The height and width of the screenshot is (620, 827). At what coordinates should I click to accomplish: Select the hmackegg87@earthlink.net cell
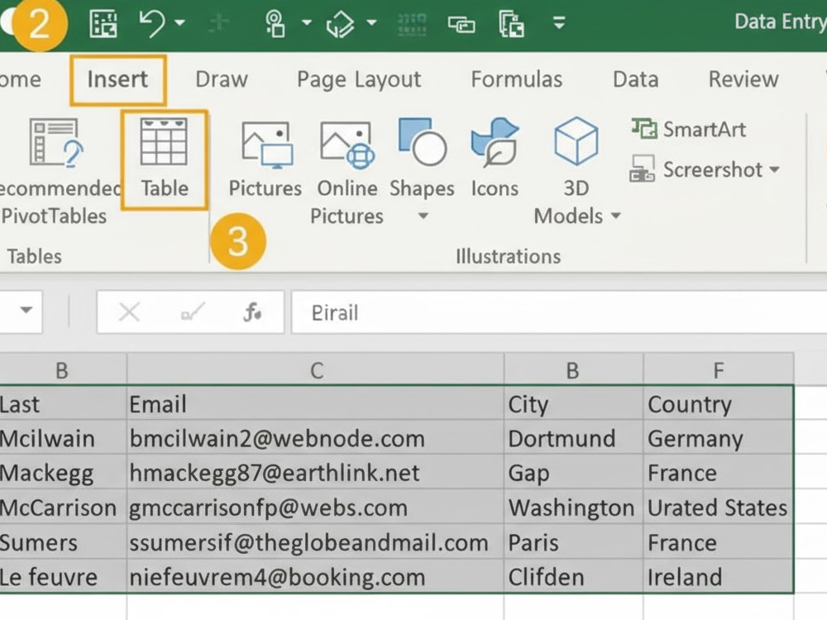tap(315, 473)
